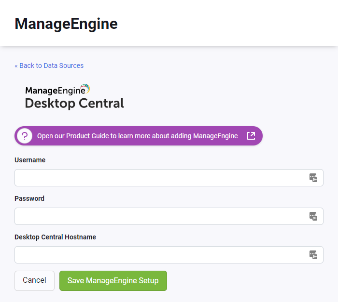The image size is (338, 302).
Task: Click the ManageEngine Desktop Central logo
Action: pyautogui.click(x=74, y=97)
